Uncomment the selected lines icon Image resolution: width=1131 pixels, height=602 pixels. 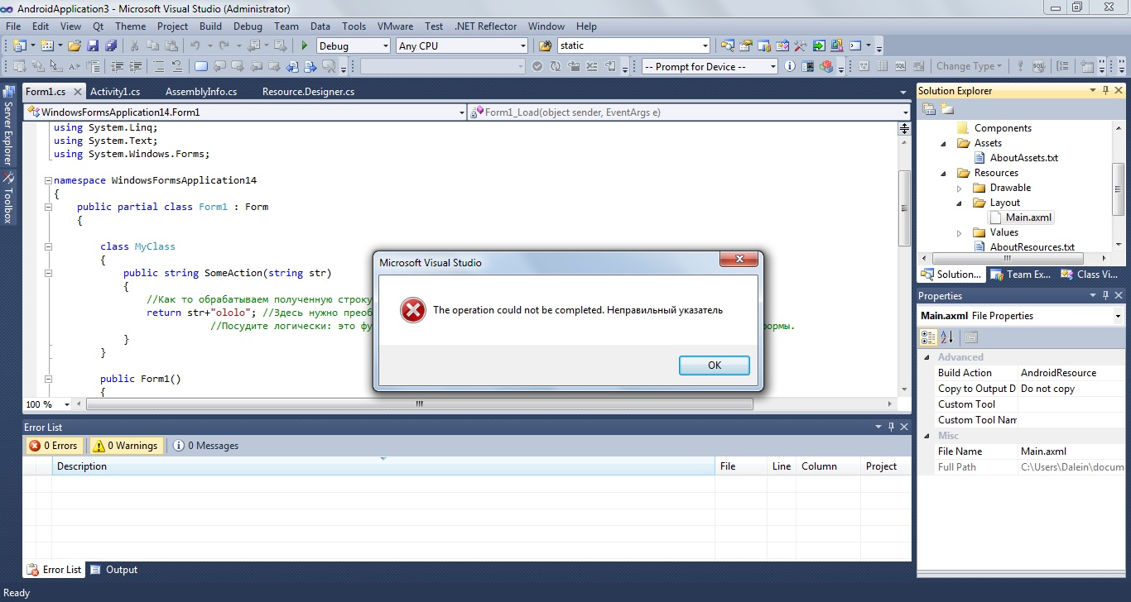click(177, 67)
